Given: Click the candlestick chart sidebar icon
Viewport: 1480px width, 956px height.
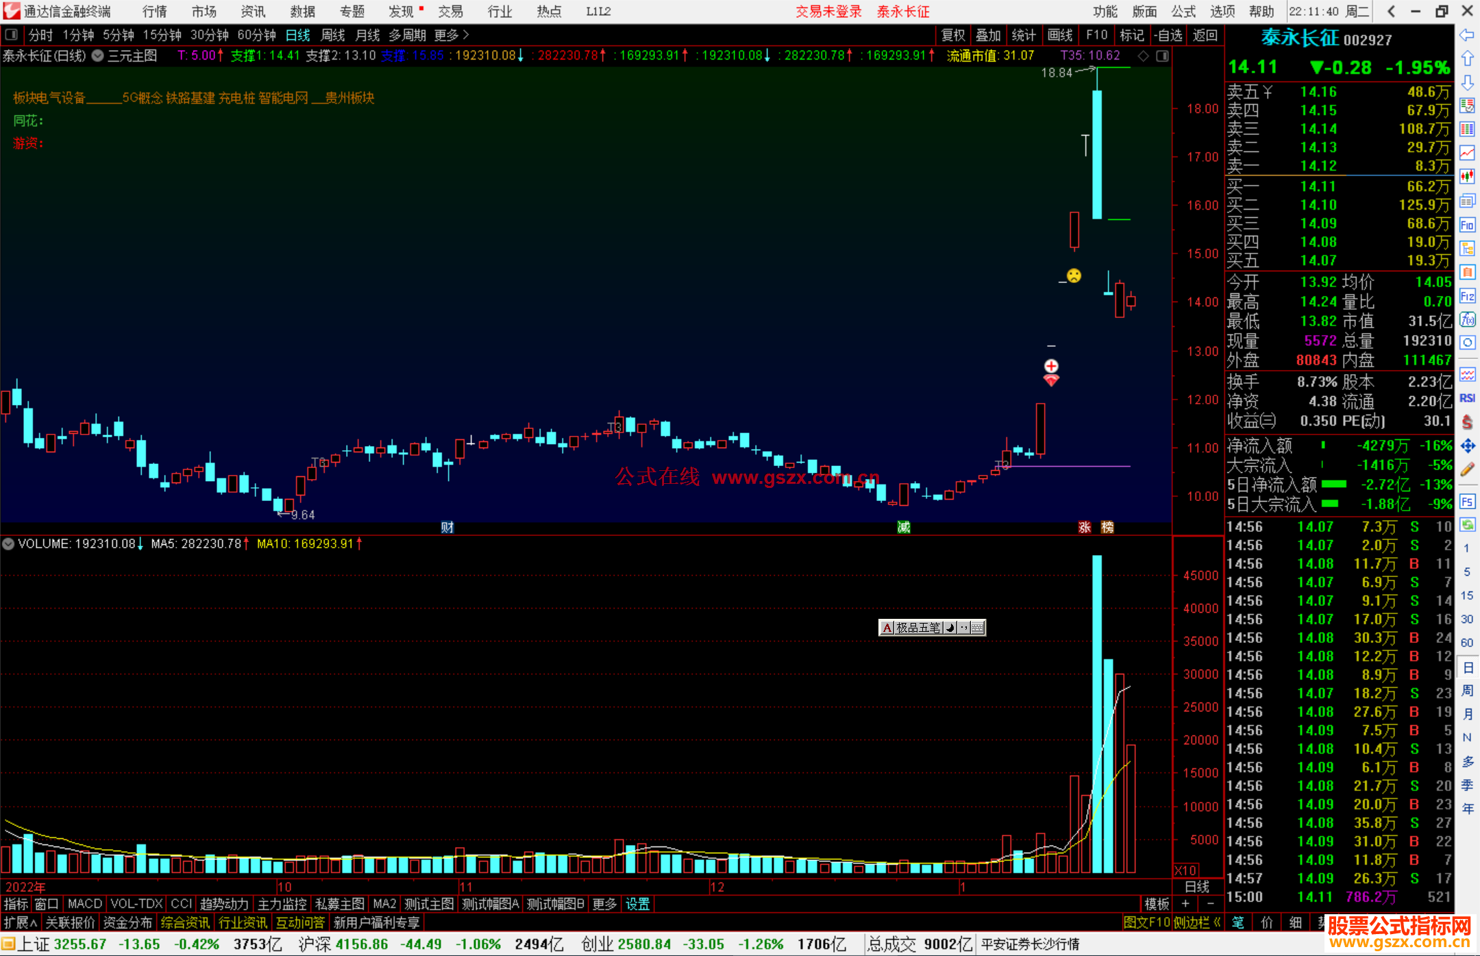Looking at the screenshot, I should tap(1467, 177).
